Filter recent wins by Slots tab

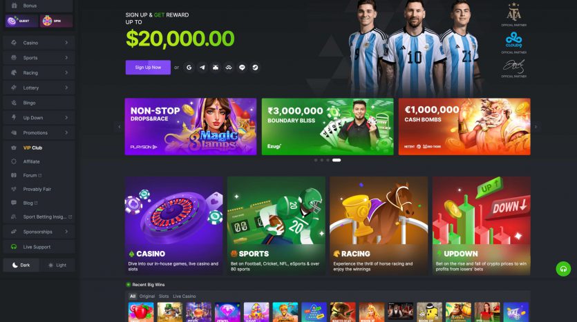pyautogui.click(x=164, y=296)
